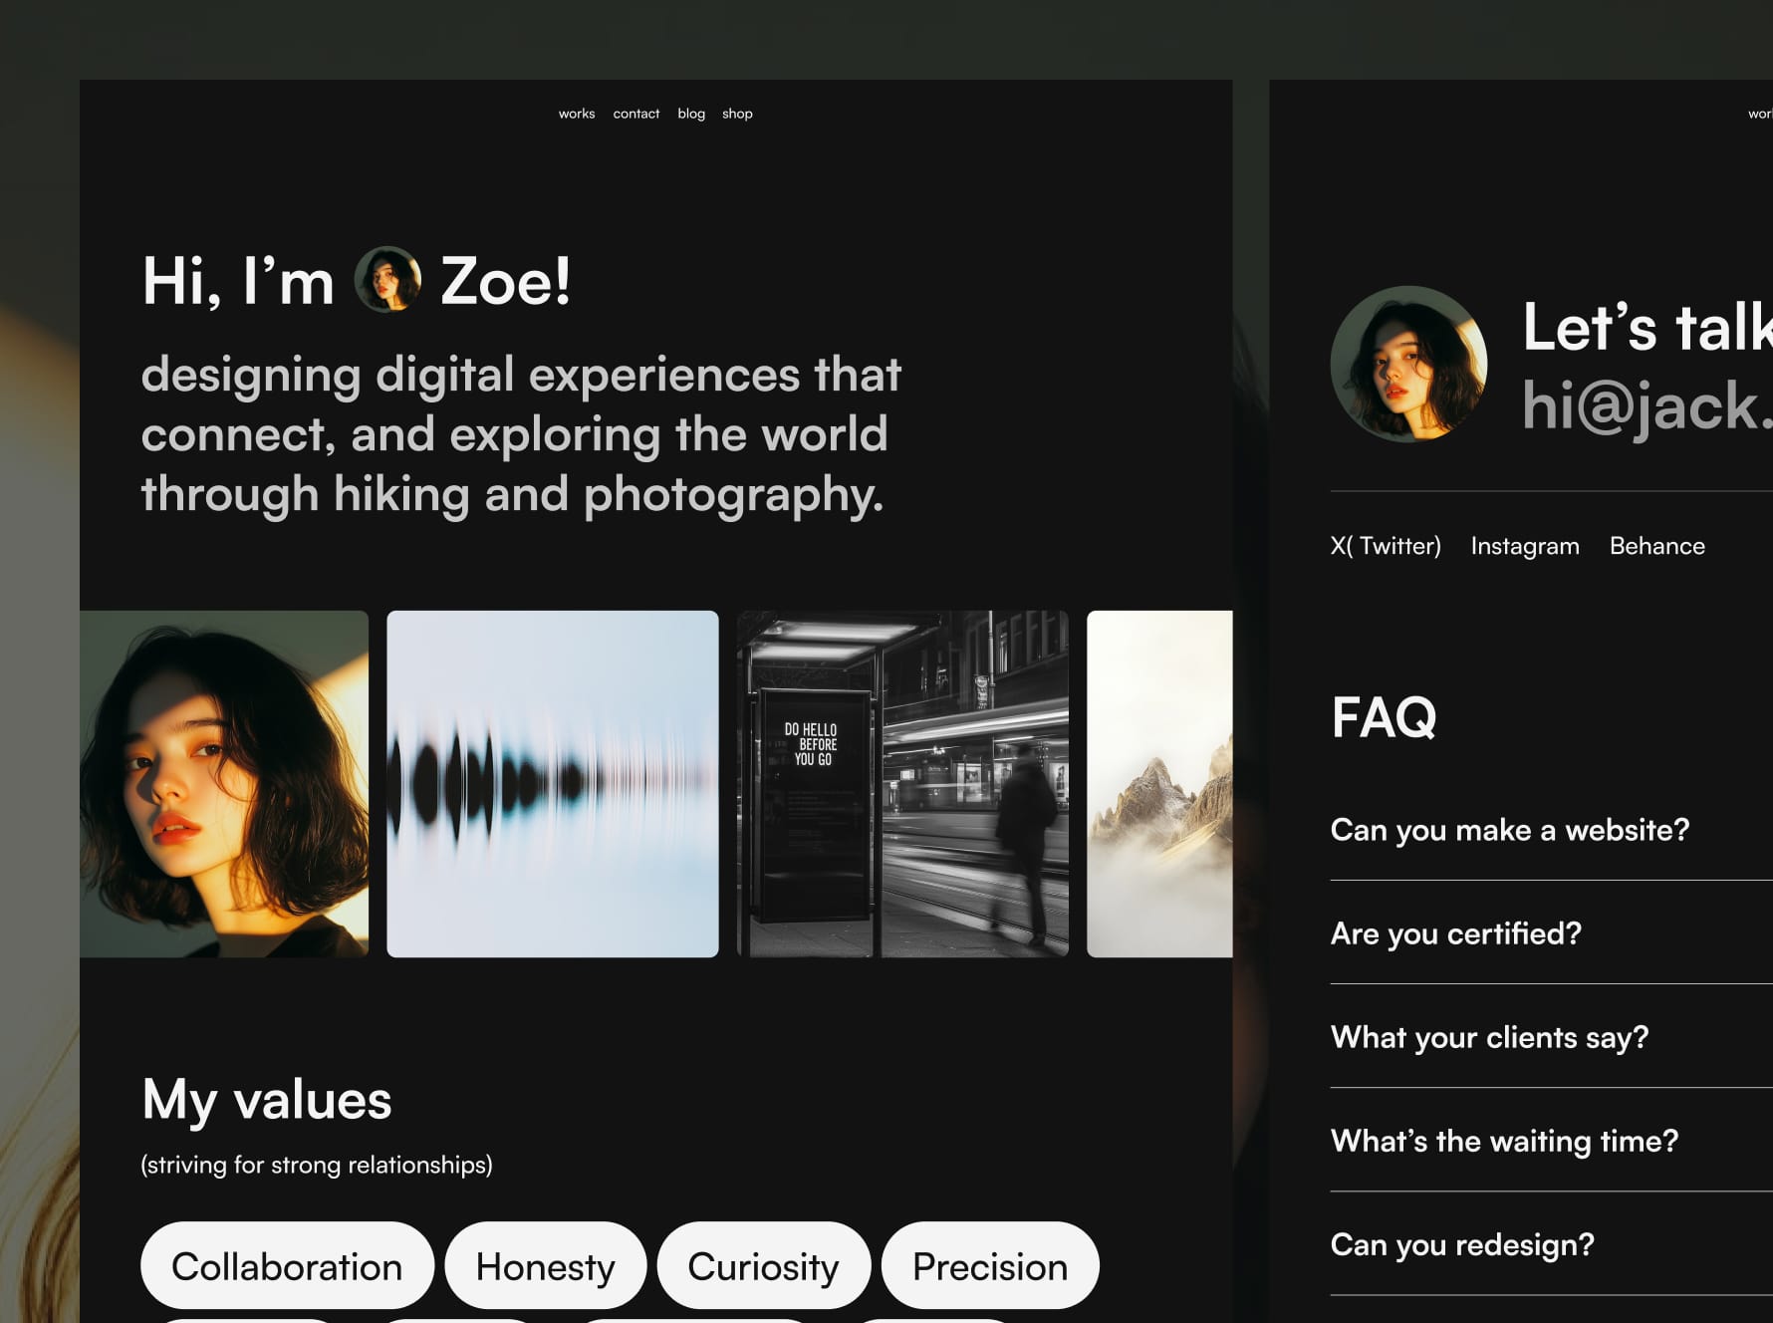Screen dimensions: 1773x1323
Task: Click '(striving for strong relationships)' subtitle
Action: 317,1165
